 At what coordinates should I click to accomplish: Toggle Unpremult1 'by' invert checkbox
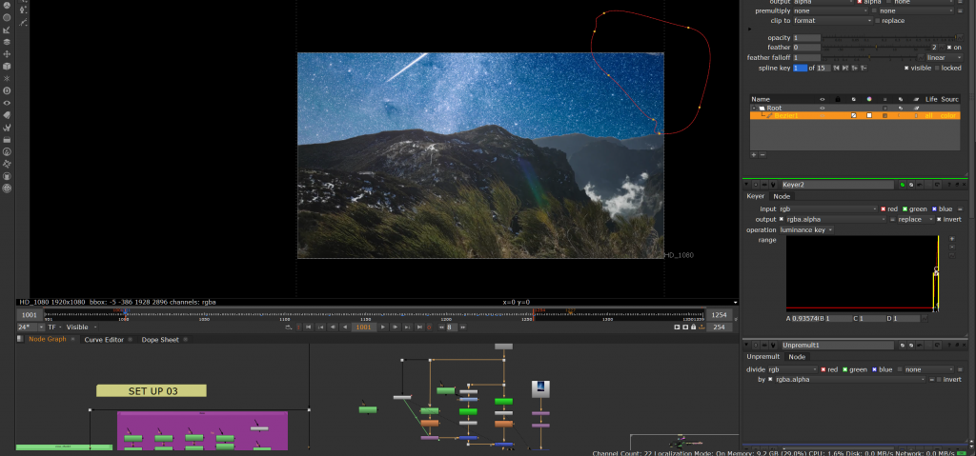pos(939,379)
